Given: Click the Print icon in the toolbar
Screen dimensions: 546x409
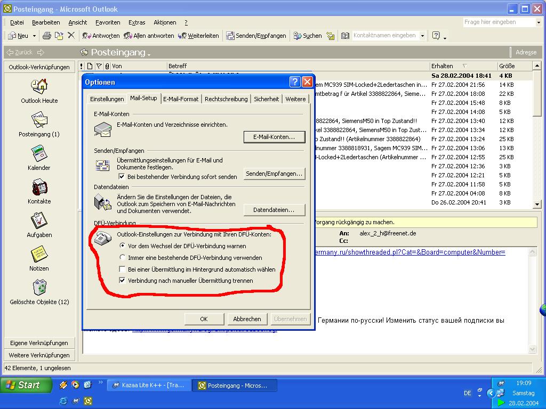Looking at the screenshot, I should point(46,36).
